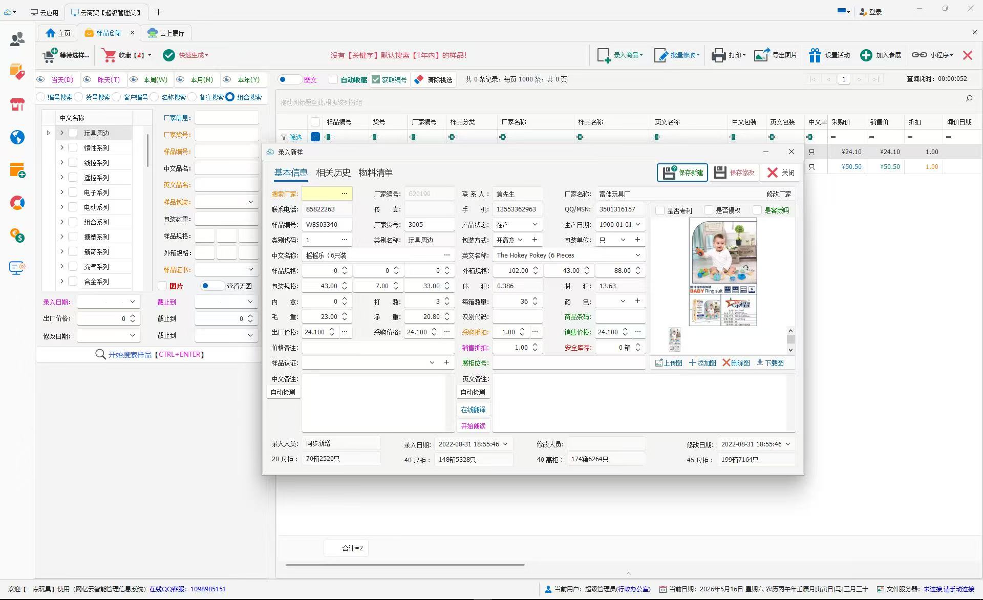Click the image panel vertical scrollbar

click(x=790, y=340)
